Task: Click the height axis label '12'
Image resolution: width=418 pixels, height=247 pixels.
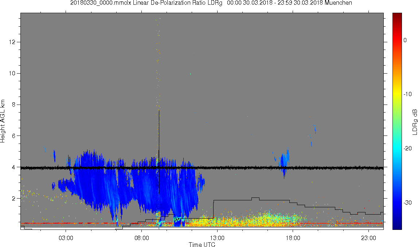Action: [x=12, y=42]
